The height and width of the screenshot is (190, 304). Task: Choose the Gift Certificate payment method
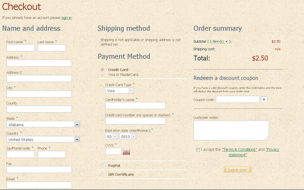click(x=102, y=175)
